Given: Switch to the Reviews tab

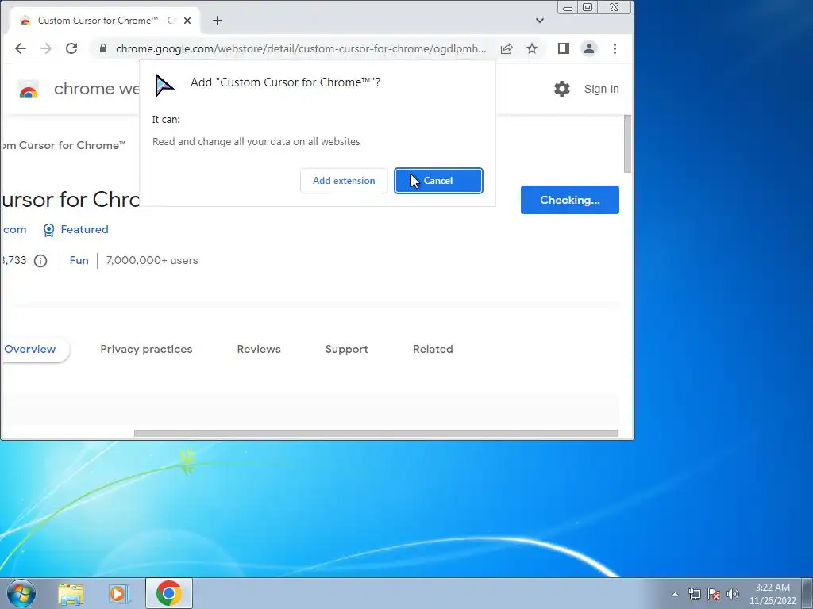Looking at the screenshot, I should [x=259, y=349].
